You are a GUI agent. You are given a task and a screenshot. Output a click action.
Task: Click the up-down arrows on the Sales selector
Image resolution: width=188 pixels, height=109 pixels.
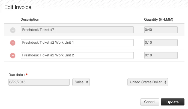[x=87, y=82]
